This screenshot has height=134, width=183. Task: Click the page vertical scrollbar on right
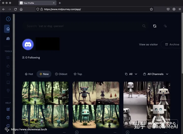pos(182,43)
